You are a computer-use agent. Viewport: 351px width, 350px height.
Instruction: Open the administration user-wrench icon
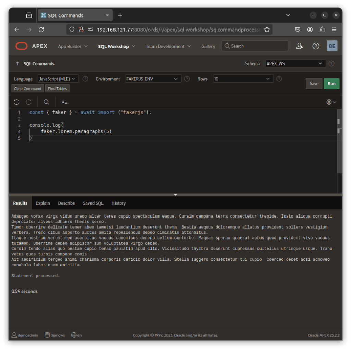click(x=300, y=46)
